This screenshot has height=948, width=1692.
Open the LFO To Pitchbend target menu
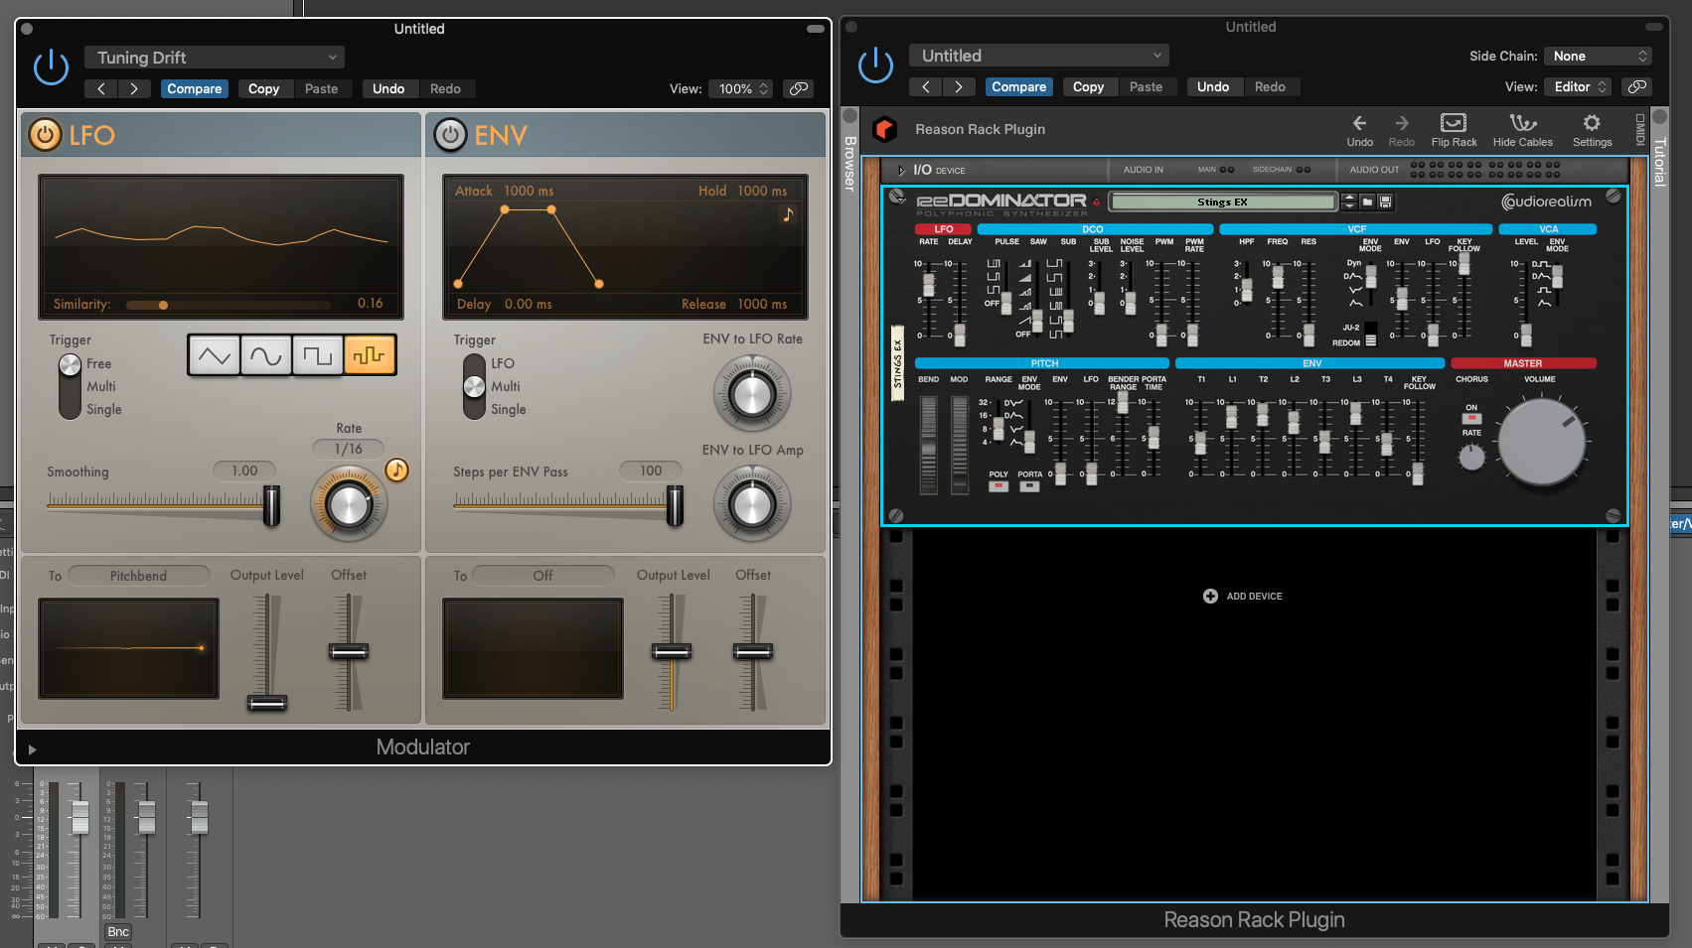point(139,576)
